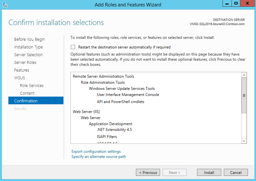The height and width of the screenshot is (181, 256).
Task: Select the Confirmation step
Action: [36, 101]
